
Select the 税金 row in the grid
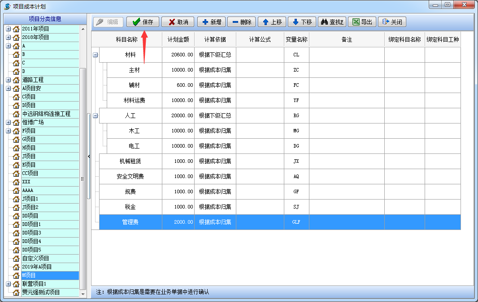131,207
